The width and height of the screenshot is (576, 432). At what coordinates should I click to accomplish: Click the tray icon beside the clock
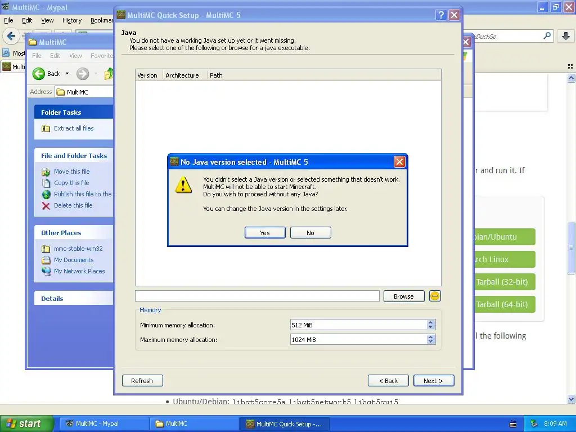click(534, 424)
